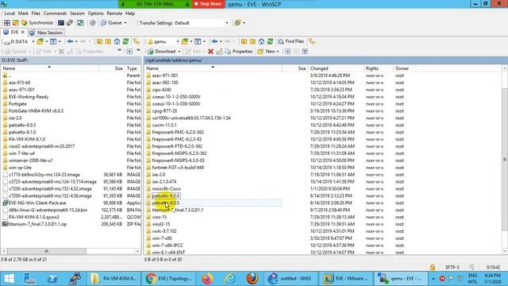The image size is (508, 286).
Task: Select local folder paloalto-8.1.0
Action: click(x=22, y=133)
